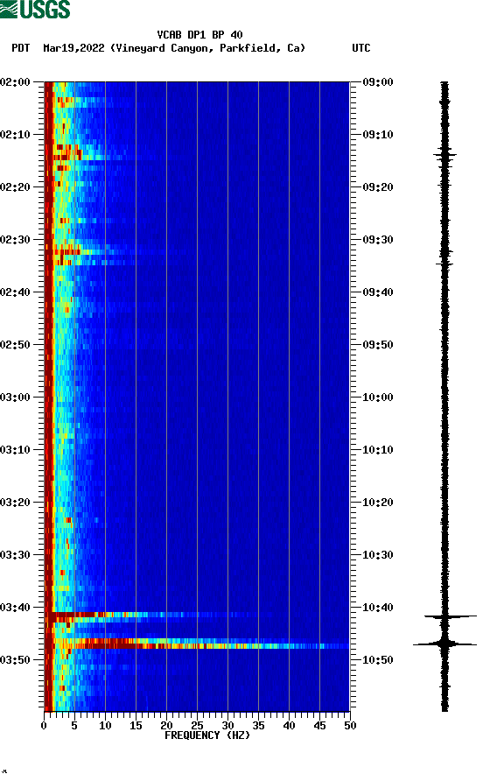Viewport: 483px width, 781px height.
Task: Click the 09:40 UTC time label
Action: click(378, 292)
